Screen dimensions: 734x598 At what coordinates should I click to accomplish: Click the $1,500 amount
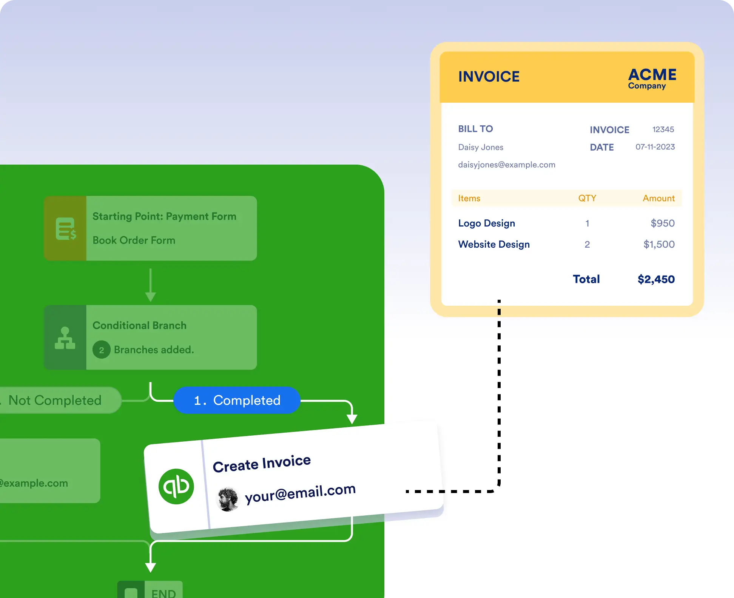(x=659, y=244)
